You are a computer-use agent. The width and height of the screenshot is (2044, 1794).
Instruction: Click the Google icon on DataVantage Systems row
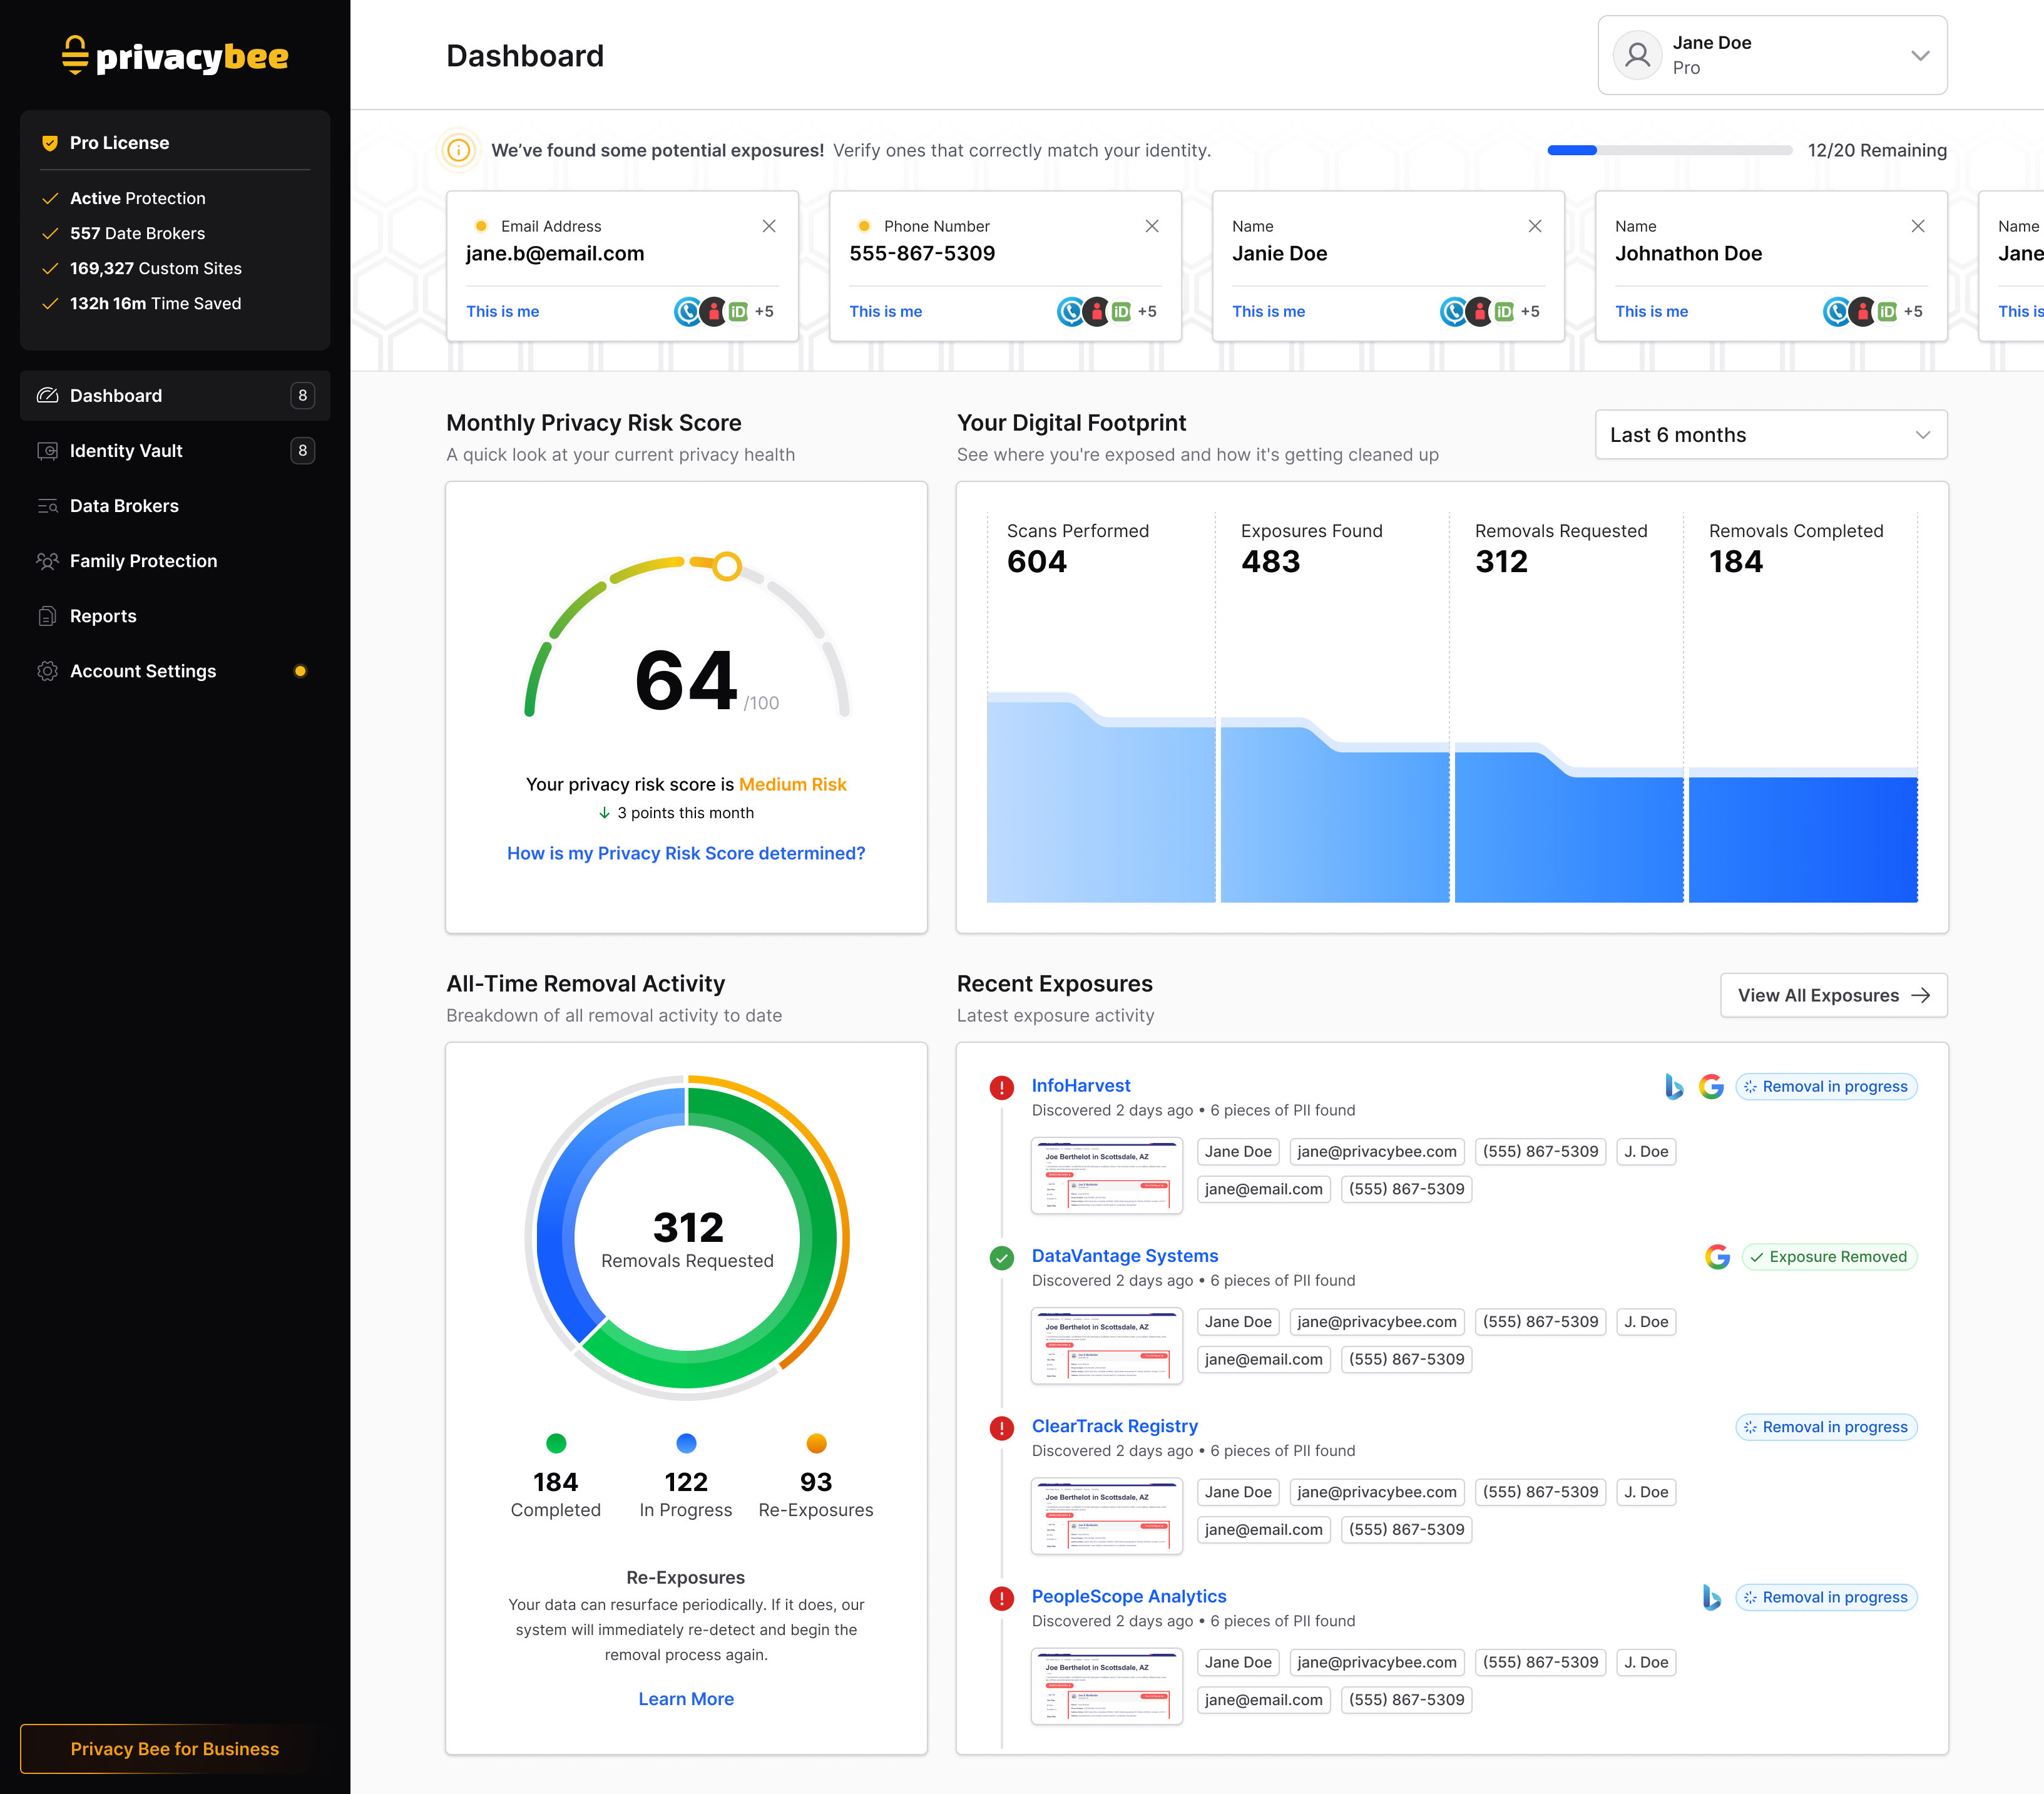[1717, 1257]
